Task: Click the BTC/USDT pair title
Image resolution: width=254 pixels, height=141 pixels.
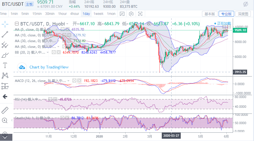Action: pos(13,4)
